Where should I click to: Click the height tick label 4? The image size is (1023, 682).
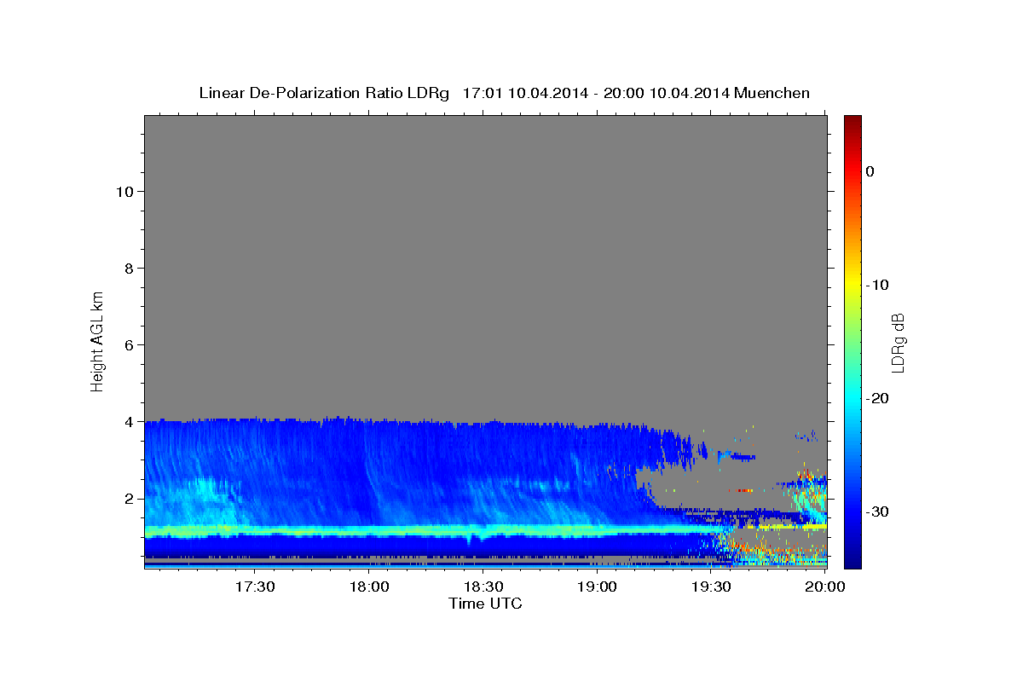(x=128, y=421)
